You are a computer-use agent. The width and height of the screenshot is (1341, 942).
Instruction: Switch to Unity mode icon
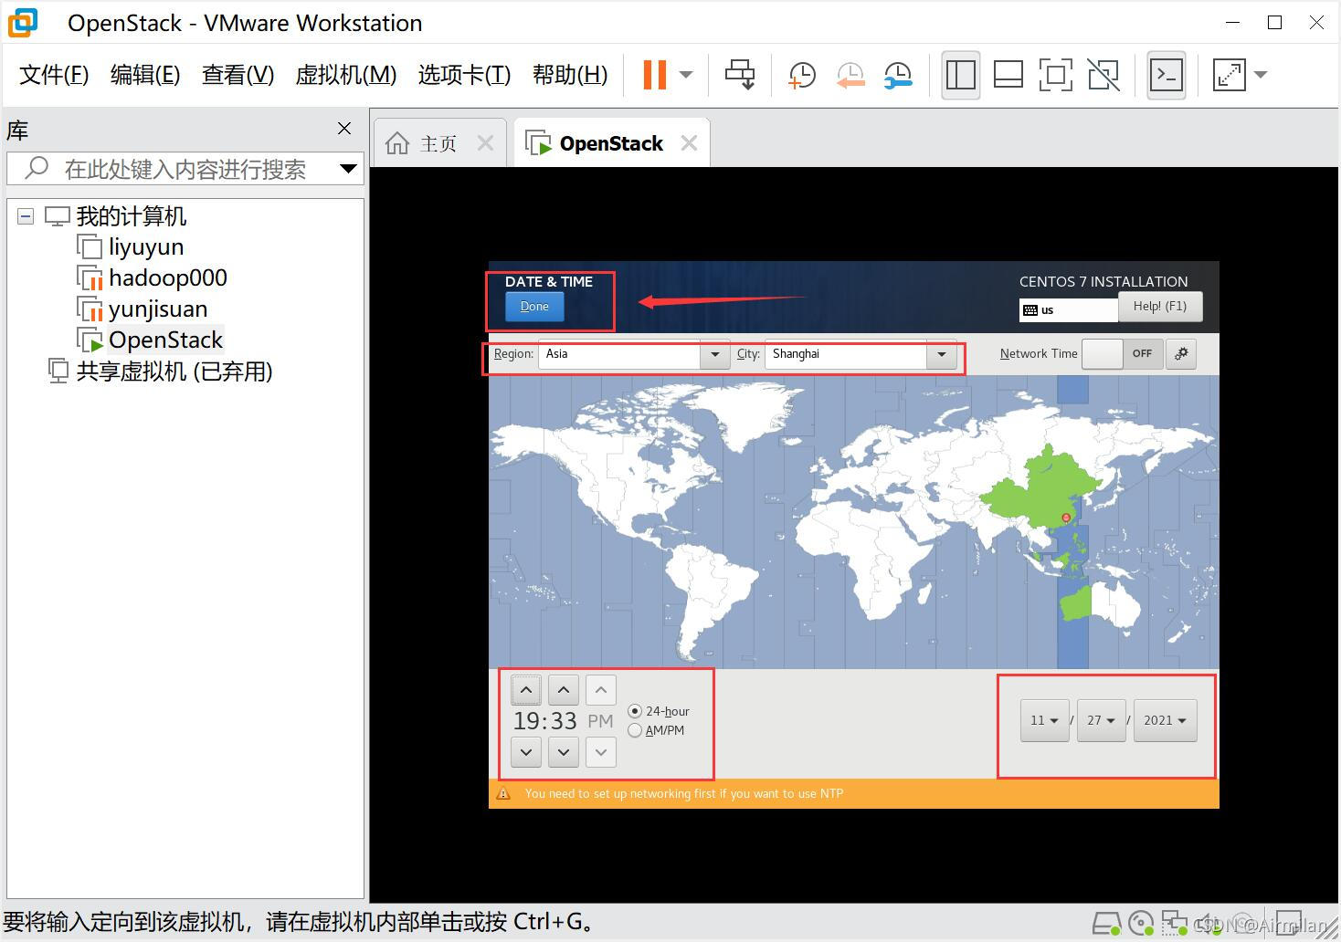pyautogui.click(x=1103, y=75)
